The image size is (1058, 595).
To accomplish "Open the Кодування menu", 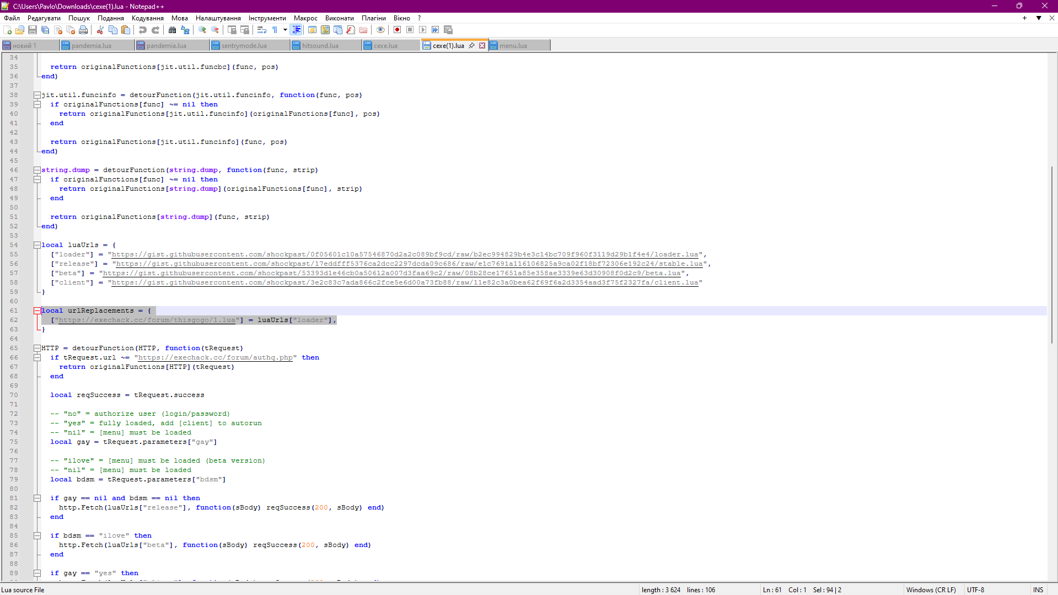I will pos(147,18).
